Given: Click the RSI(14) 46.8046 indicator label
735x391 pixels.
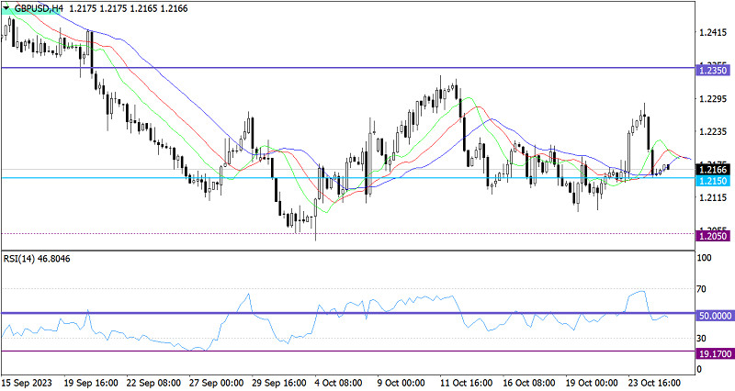Looking at the screenshot, I should click(x=37, y=260).
